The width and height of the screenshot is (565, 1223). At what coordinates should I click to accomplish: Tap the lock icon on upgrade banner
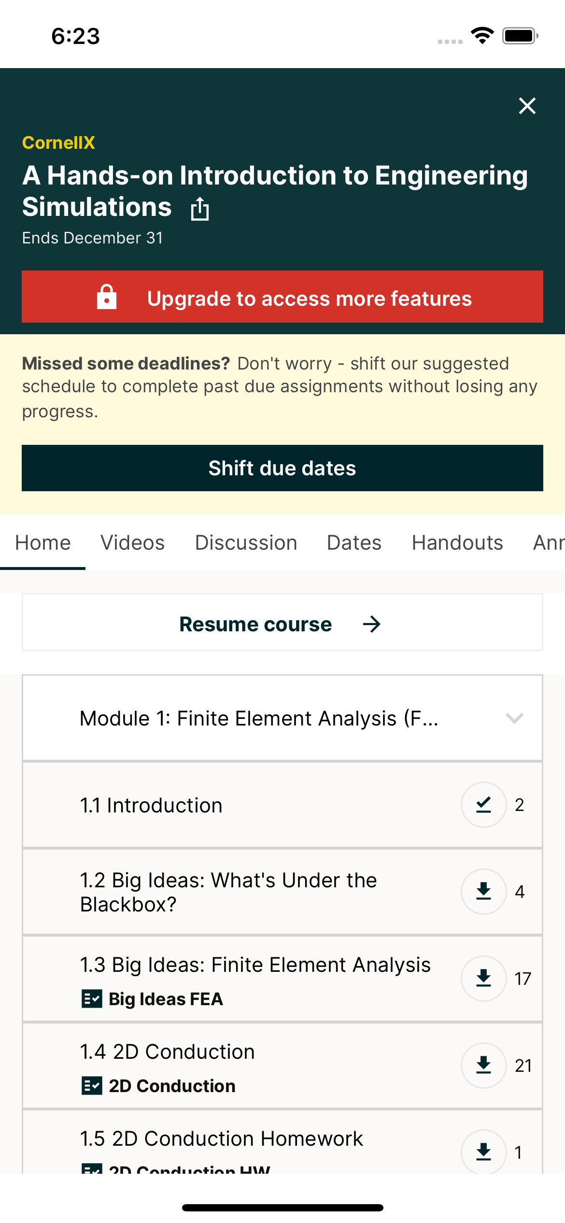click(107, 297)
